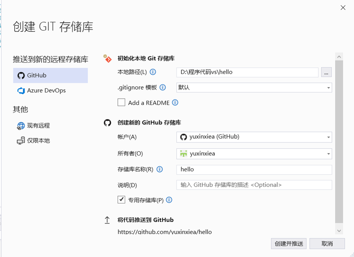Click the 取消 button
The width and height of the screenshot is (354, 257).
(x=327, y=243)
